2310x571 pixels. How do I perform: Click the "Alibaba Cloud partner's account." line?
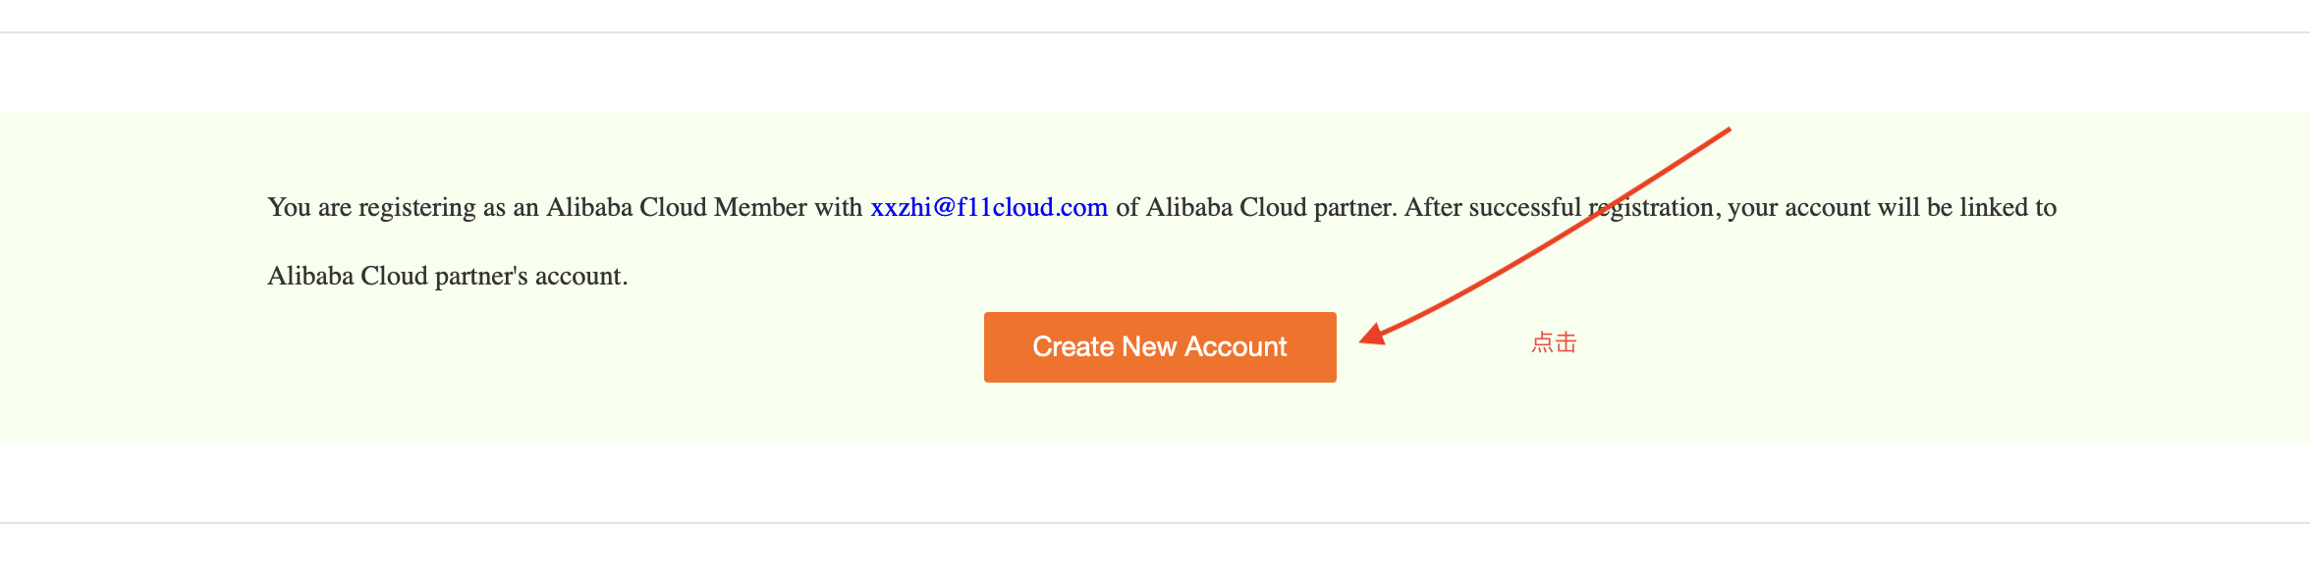pos(447,276)
